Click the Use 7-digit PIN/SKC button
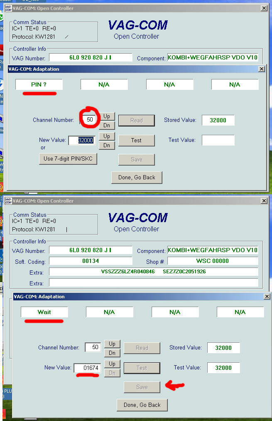Viewport: 272px width, 421px height. 68,158
